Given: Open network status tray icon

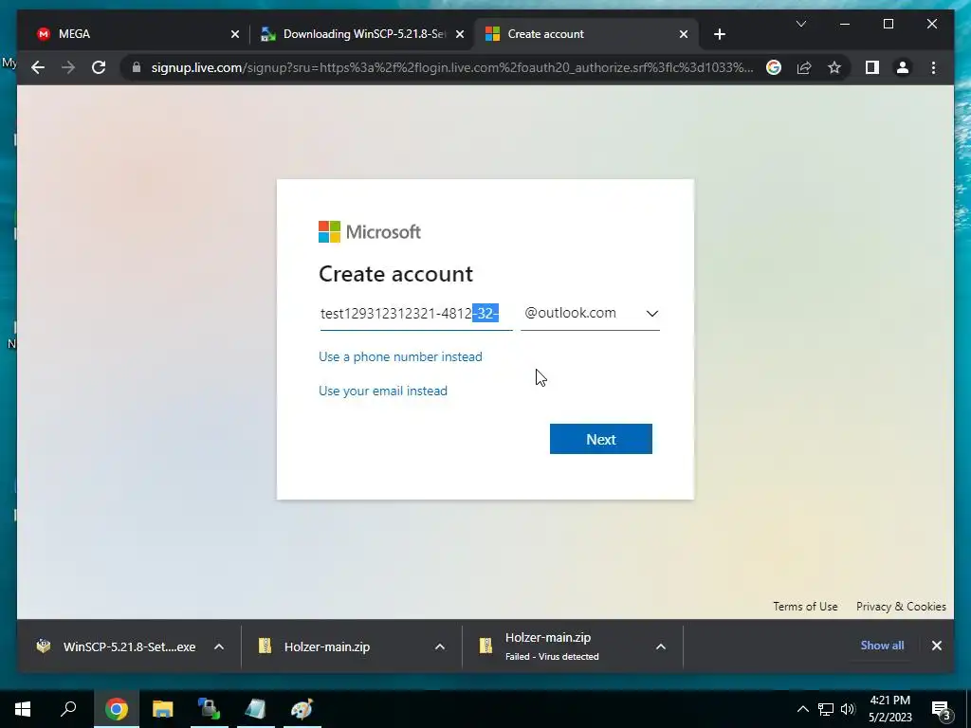Looking at the screenshot, I should (x=826, y=709).
